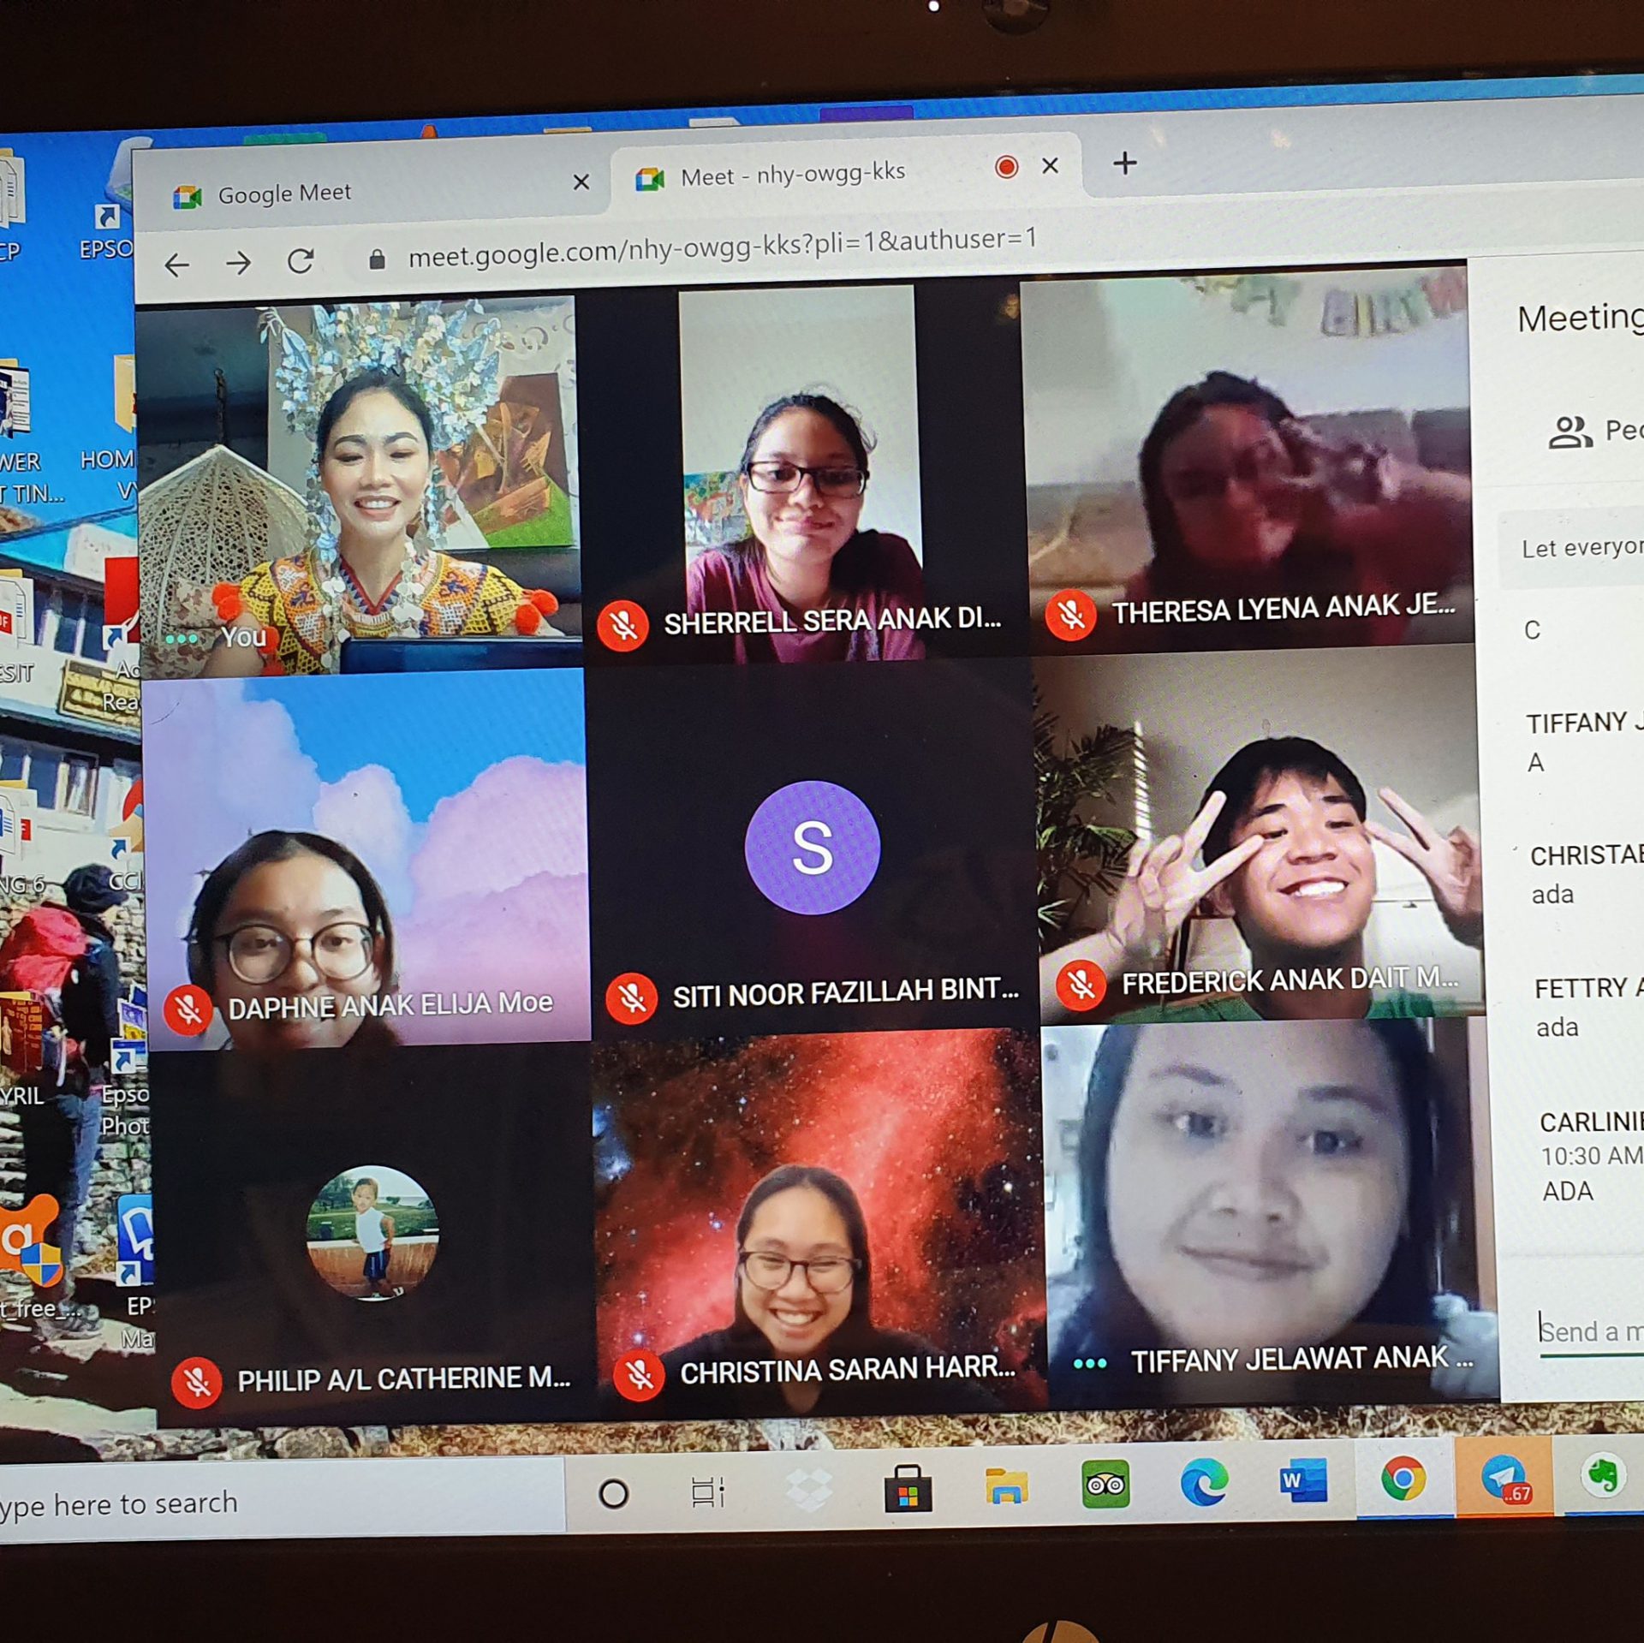Image resolution: width=1644 pixels, height=1643 pixels.
Task: Click the padlock site info icon
Action: point(377,259)
